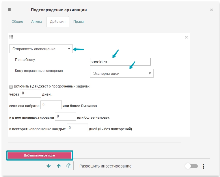Click the grid handle of the action block
Screen dimensions: 220x177
click(11, 37)
